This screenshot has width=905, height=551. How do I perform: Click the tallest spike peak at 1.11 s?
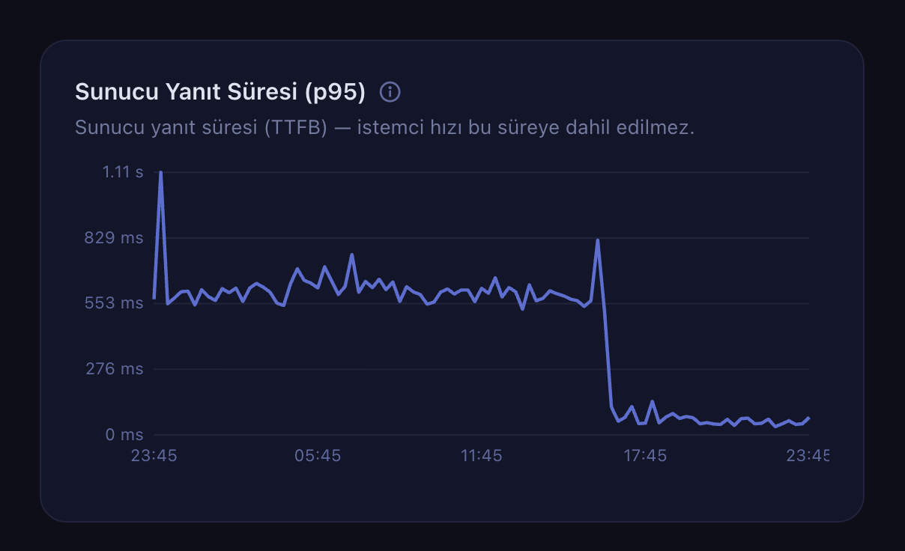click(x=160, y=173)
